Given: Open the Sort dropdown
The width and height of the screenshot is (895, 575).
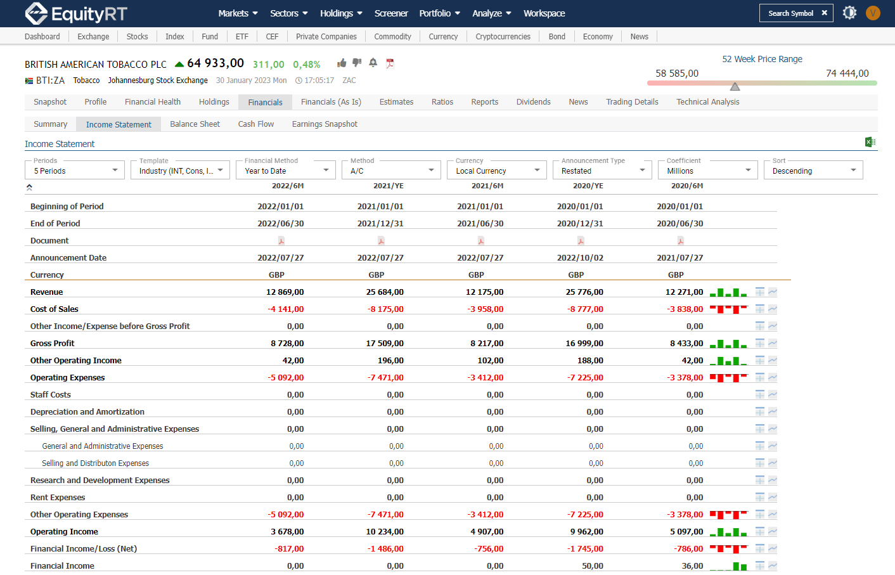Looking at the screenshot, I should pos(813,170).
